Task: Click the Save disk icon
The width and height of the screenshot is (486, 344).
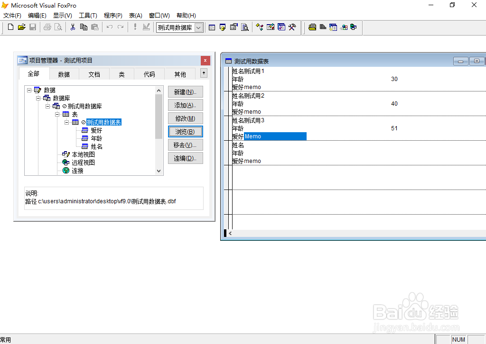Action: click(33, 27)
